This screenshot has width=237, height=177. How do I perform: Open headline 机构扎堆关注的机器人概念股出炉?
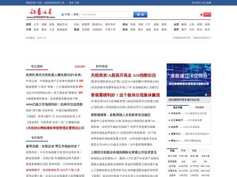(x=54, y=75)
